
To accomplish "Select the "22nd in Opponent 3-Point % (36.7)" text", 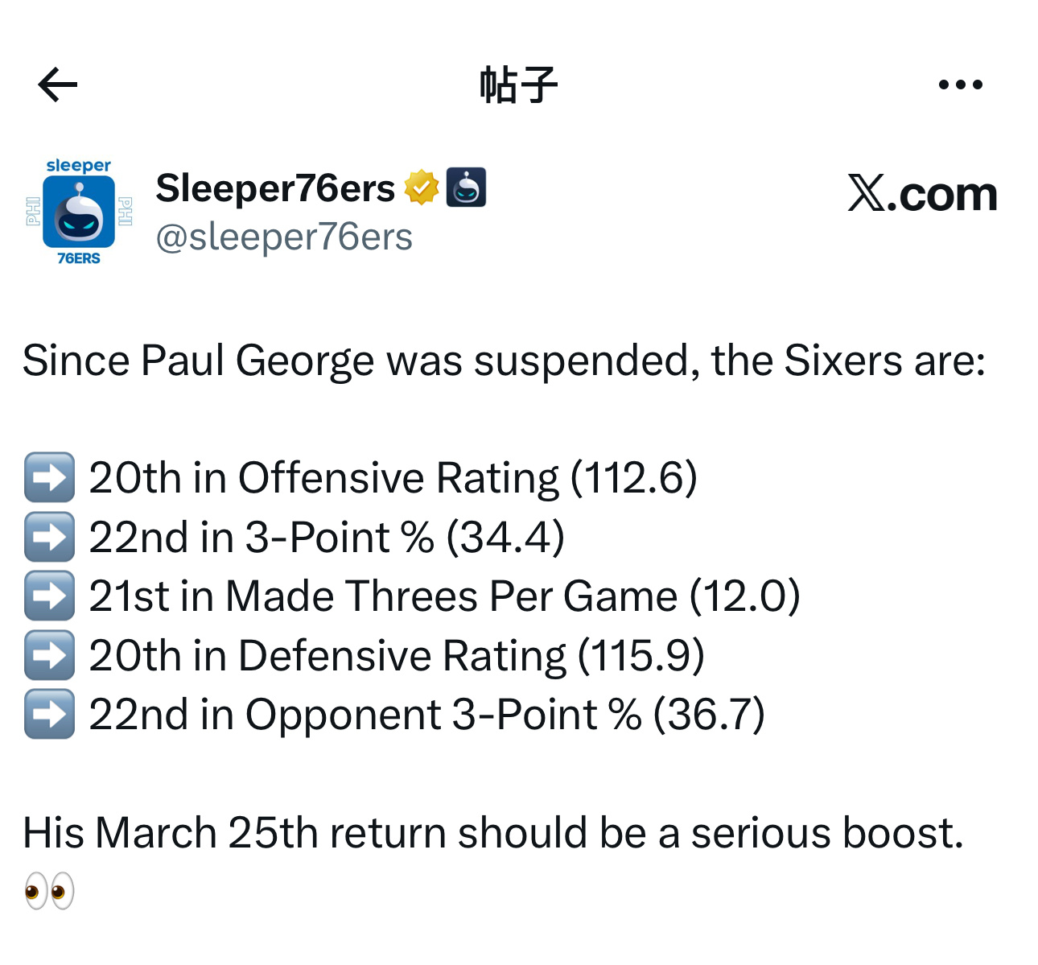I will [426, 715].
